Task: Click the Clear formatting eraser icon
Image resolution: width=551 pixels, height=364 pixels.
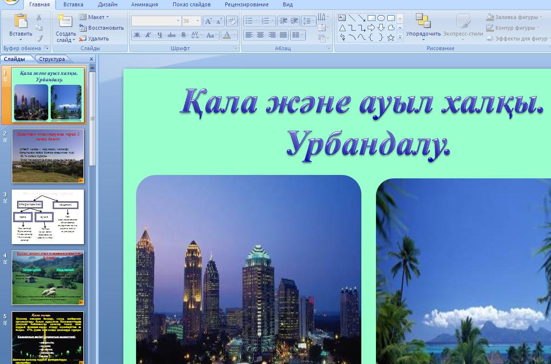Action: tap(232, 21)
